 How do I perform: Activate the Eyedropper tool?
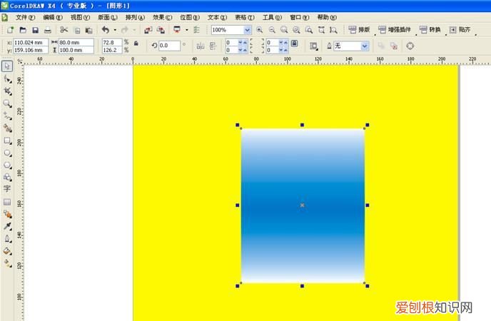7,226
